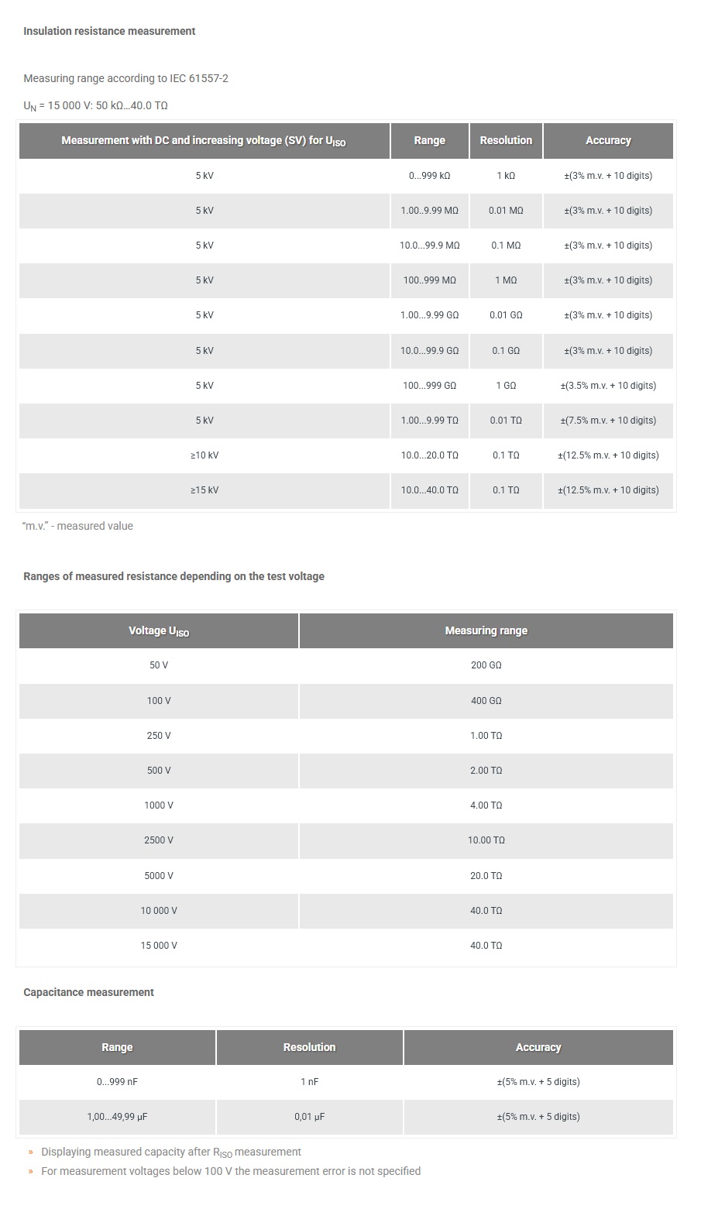The width and height of the screenshot is (701, 1209).
Task: Click the 0...999 nF capacitance range cell
Action: 117,1082
